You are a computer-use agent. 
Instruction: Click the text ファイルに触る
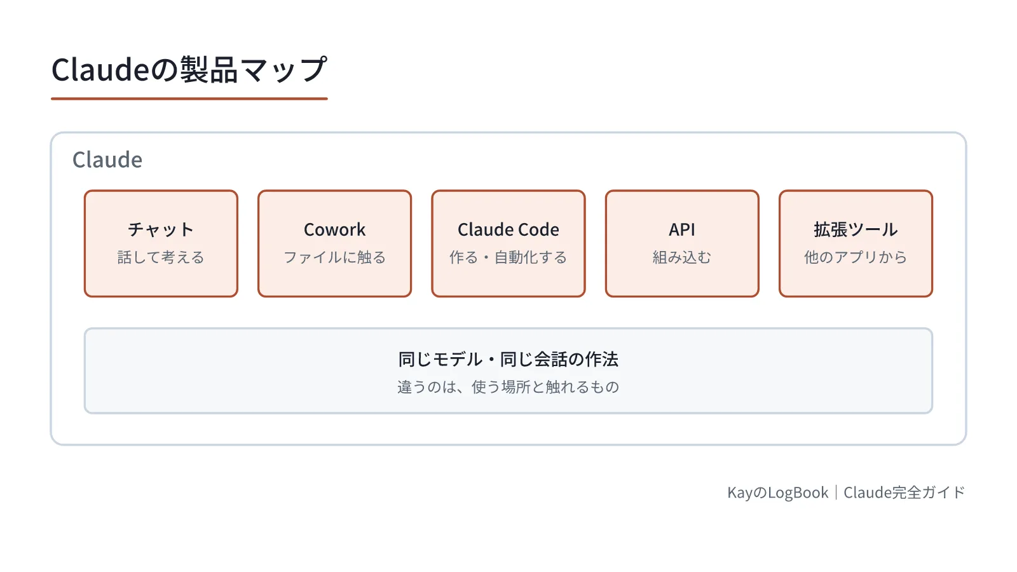[x=334, y=257]
